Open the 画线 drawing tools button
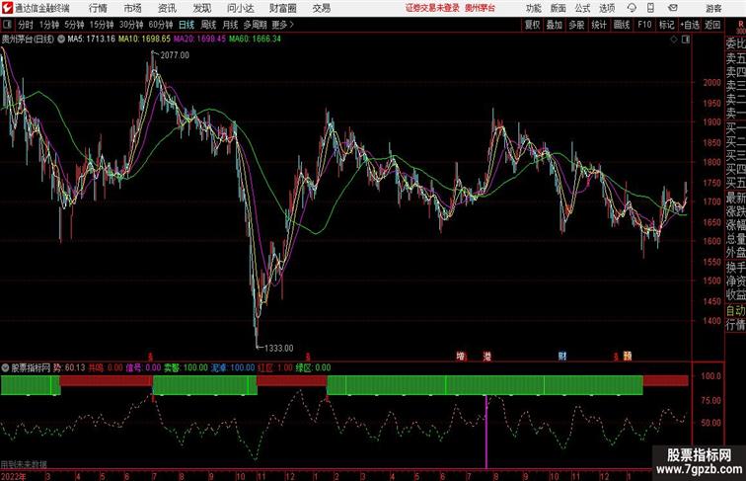This screenshot has width=746, height=481. pos(622,25)
